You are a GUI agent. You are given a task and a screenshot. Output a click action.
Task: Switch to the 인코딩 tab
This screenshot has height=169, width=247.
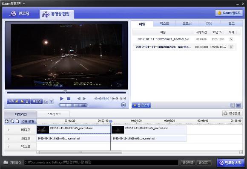click(x=20, y=13)
